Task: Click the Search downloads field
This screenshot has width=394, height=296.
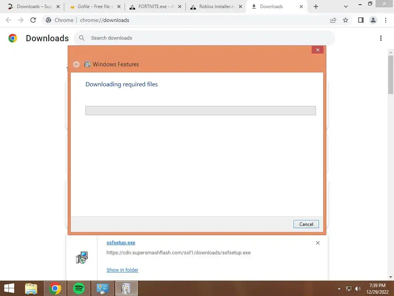Action: point(204,38)
